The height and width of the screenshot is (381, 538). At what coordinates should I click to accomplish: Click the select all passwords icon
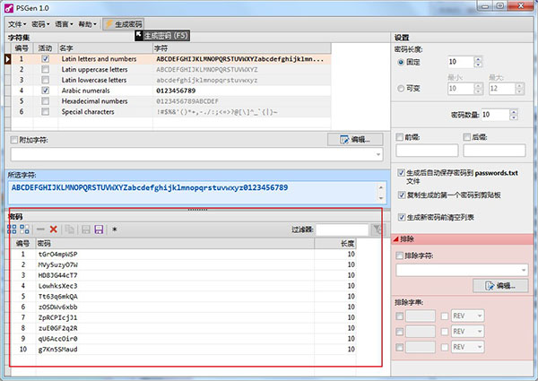12,229
